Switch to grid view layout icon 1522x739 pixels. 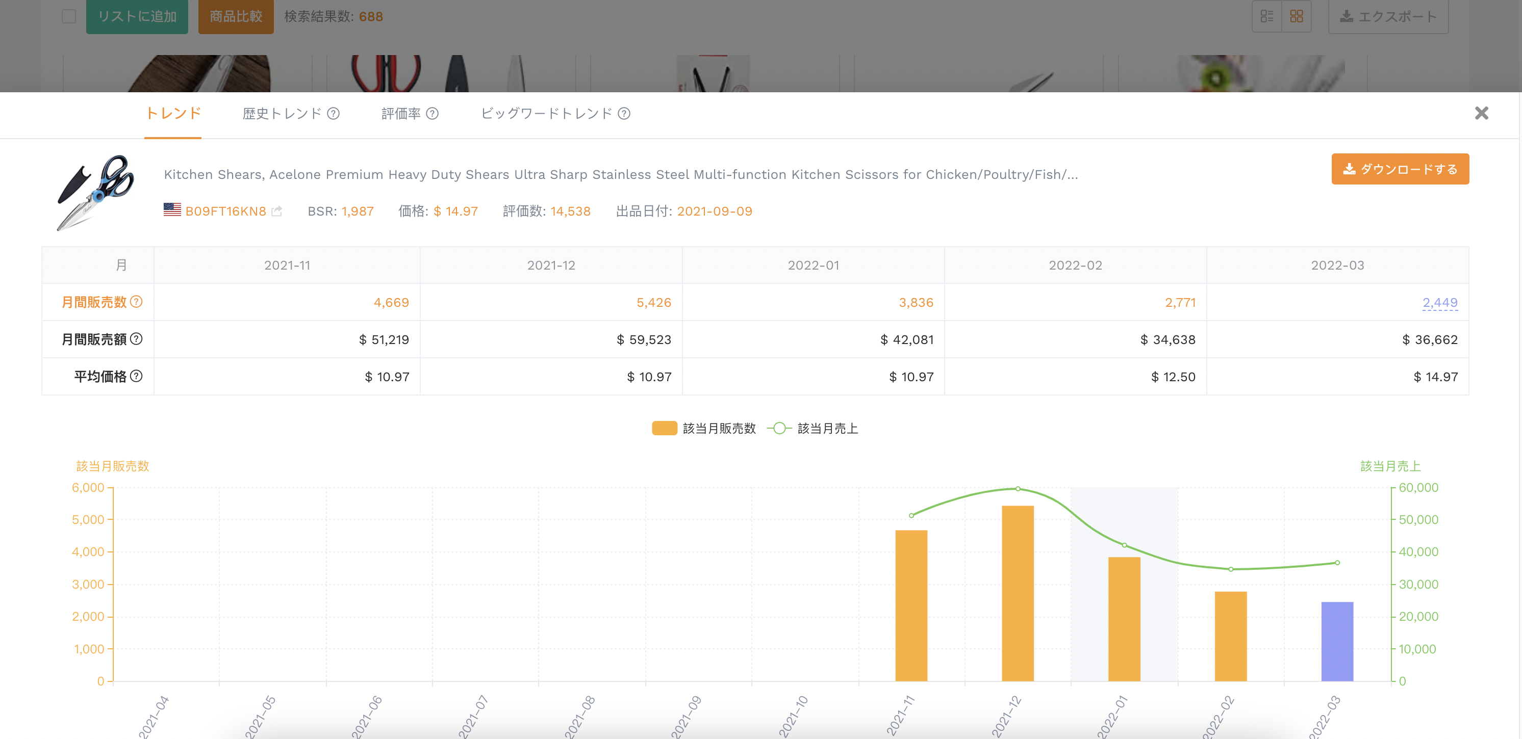click(1296, 16)
